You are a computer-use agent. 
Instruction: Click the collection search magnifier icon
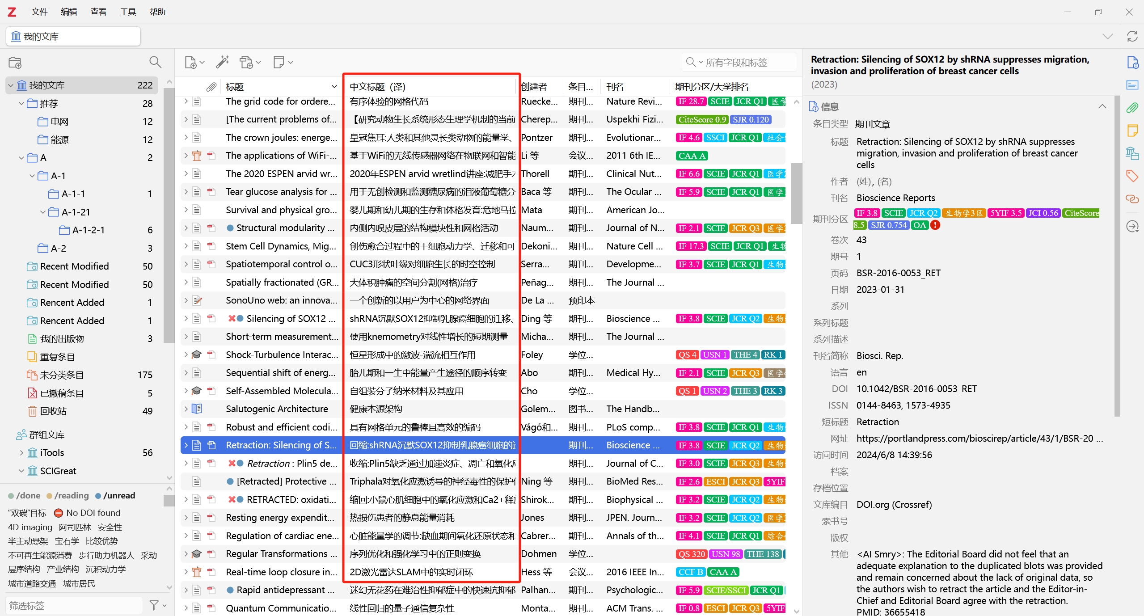[155, 62]
